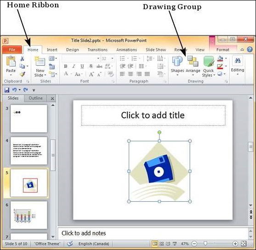Open the Section dropdown

click(x=53, y=74)
